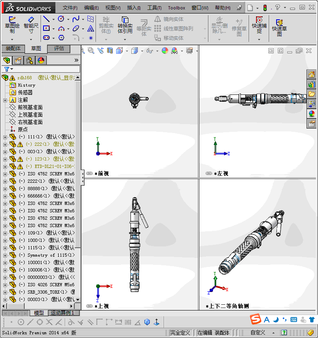318x338 pixels.
Task: Open the 插入(I) menu
Action: 134,8
